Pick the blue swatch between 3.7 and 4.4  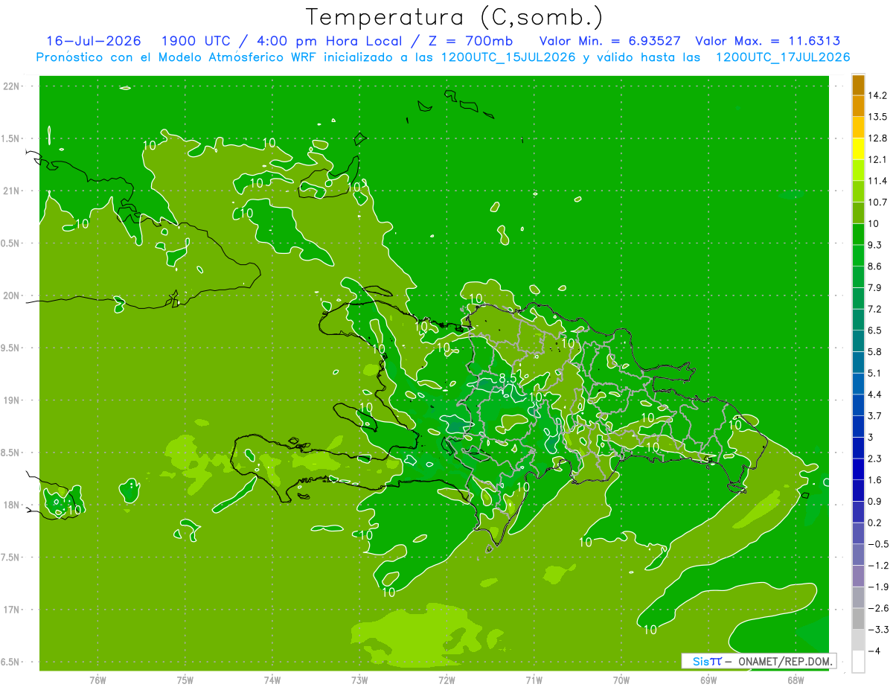coord(858,406)
